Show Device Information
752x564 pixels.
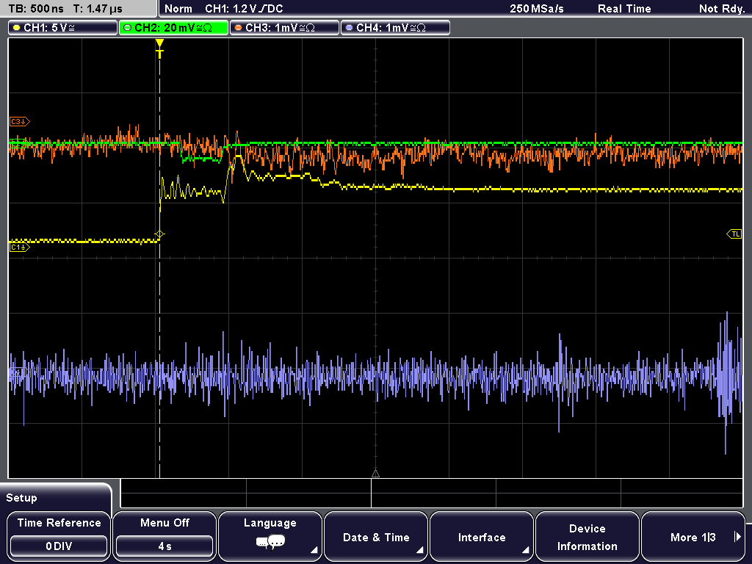(587, 536)
